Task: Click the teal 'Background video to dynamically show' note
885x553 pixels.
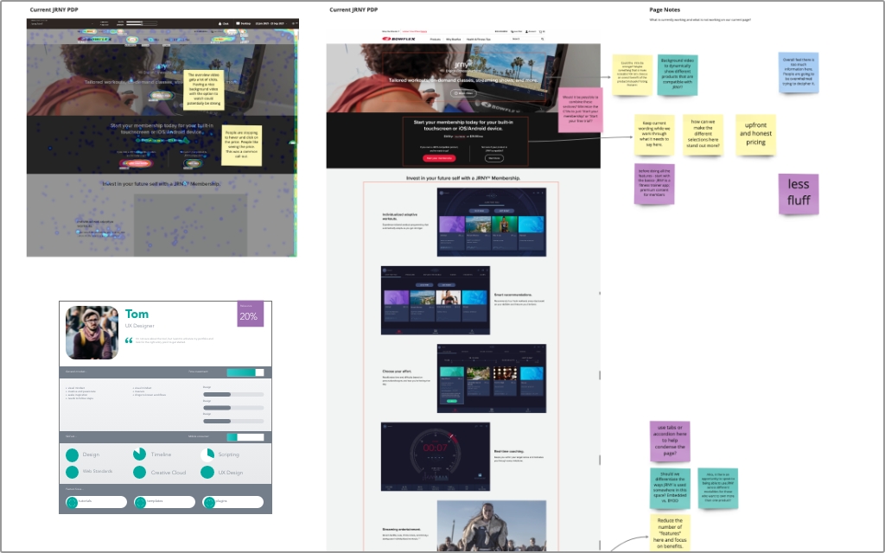Action: coord(678,74)
